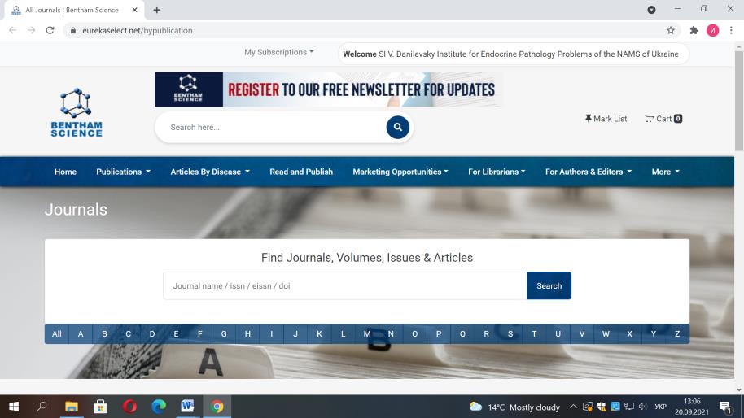Click the Mark List pin icon
The height and width of the screenshot is (418, 744).
(589, 119)
